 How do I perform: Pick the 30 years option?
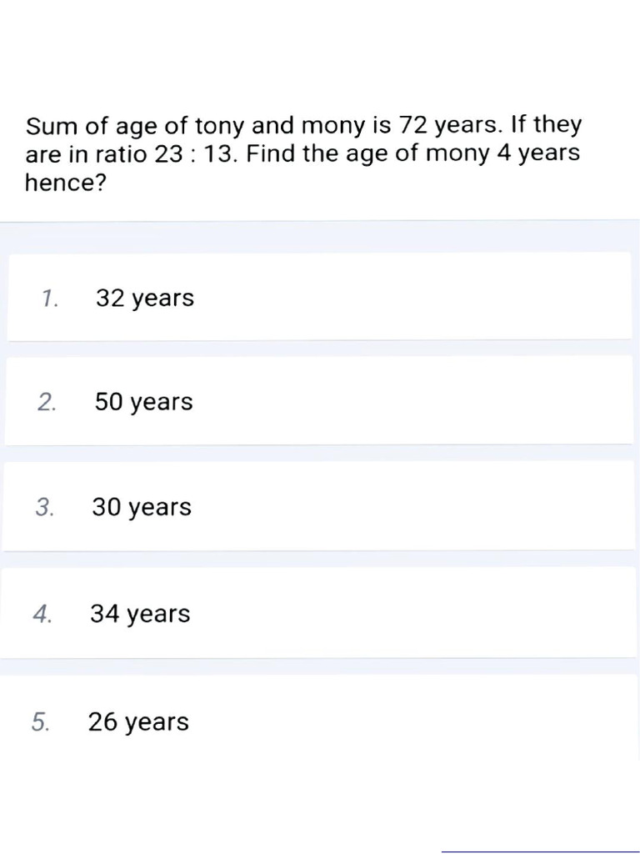(x=142, y=507)
